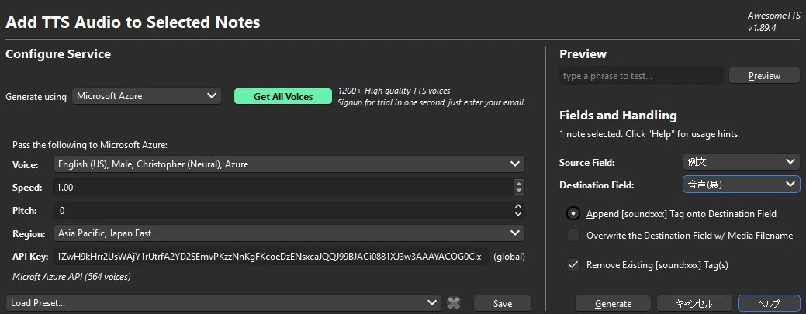Click the ヘルプ button
This screenshot has height=314, width=806.
click(x=769, y=304)
